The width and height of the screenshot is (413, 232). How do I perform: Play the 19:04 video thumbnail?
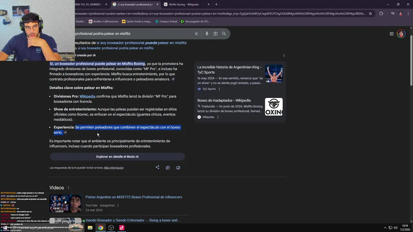[x=65, y=203]
